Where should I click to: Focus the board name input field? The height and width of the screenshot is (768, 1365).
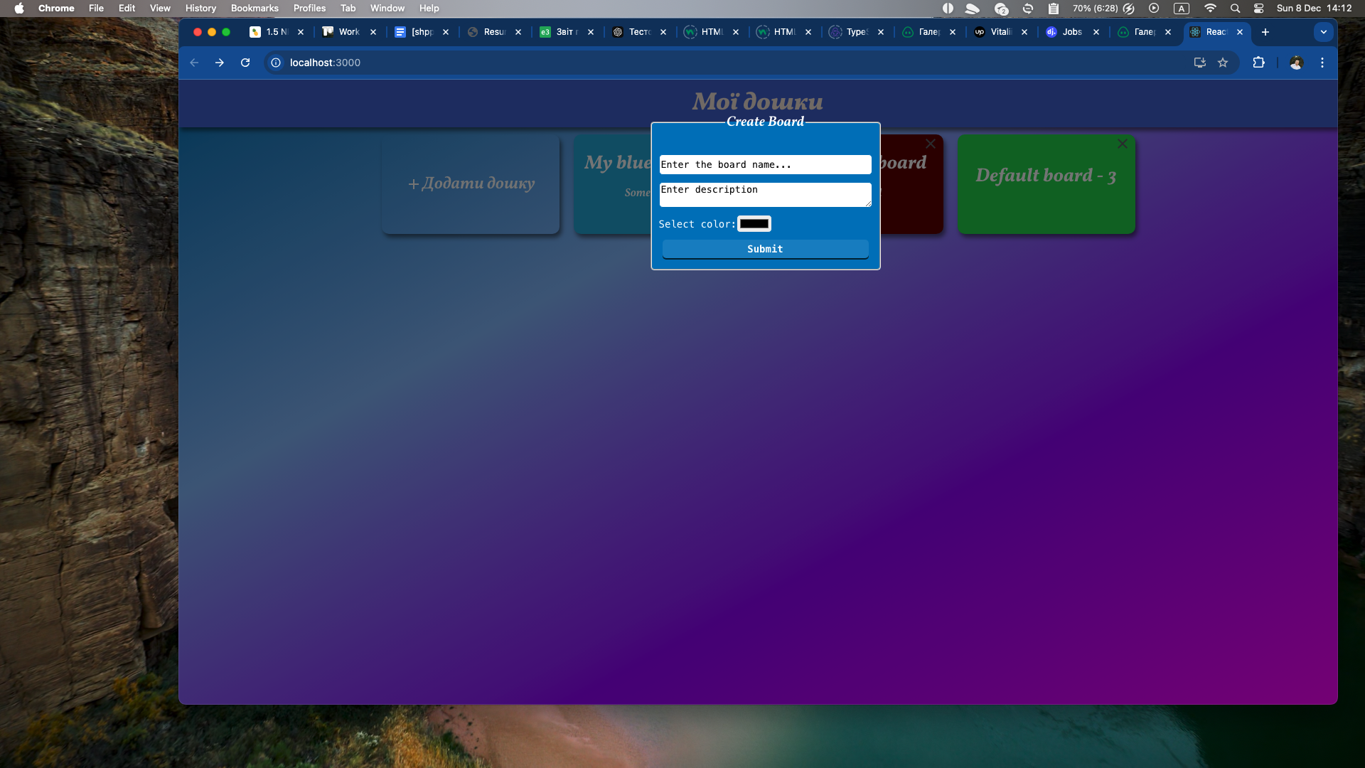(x=766, y=165)
